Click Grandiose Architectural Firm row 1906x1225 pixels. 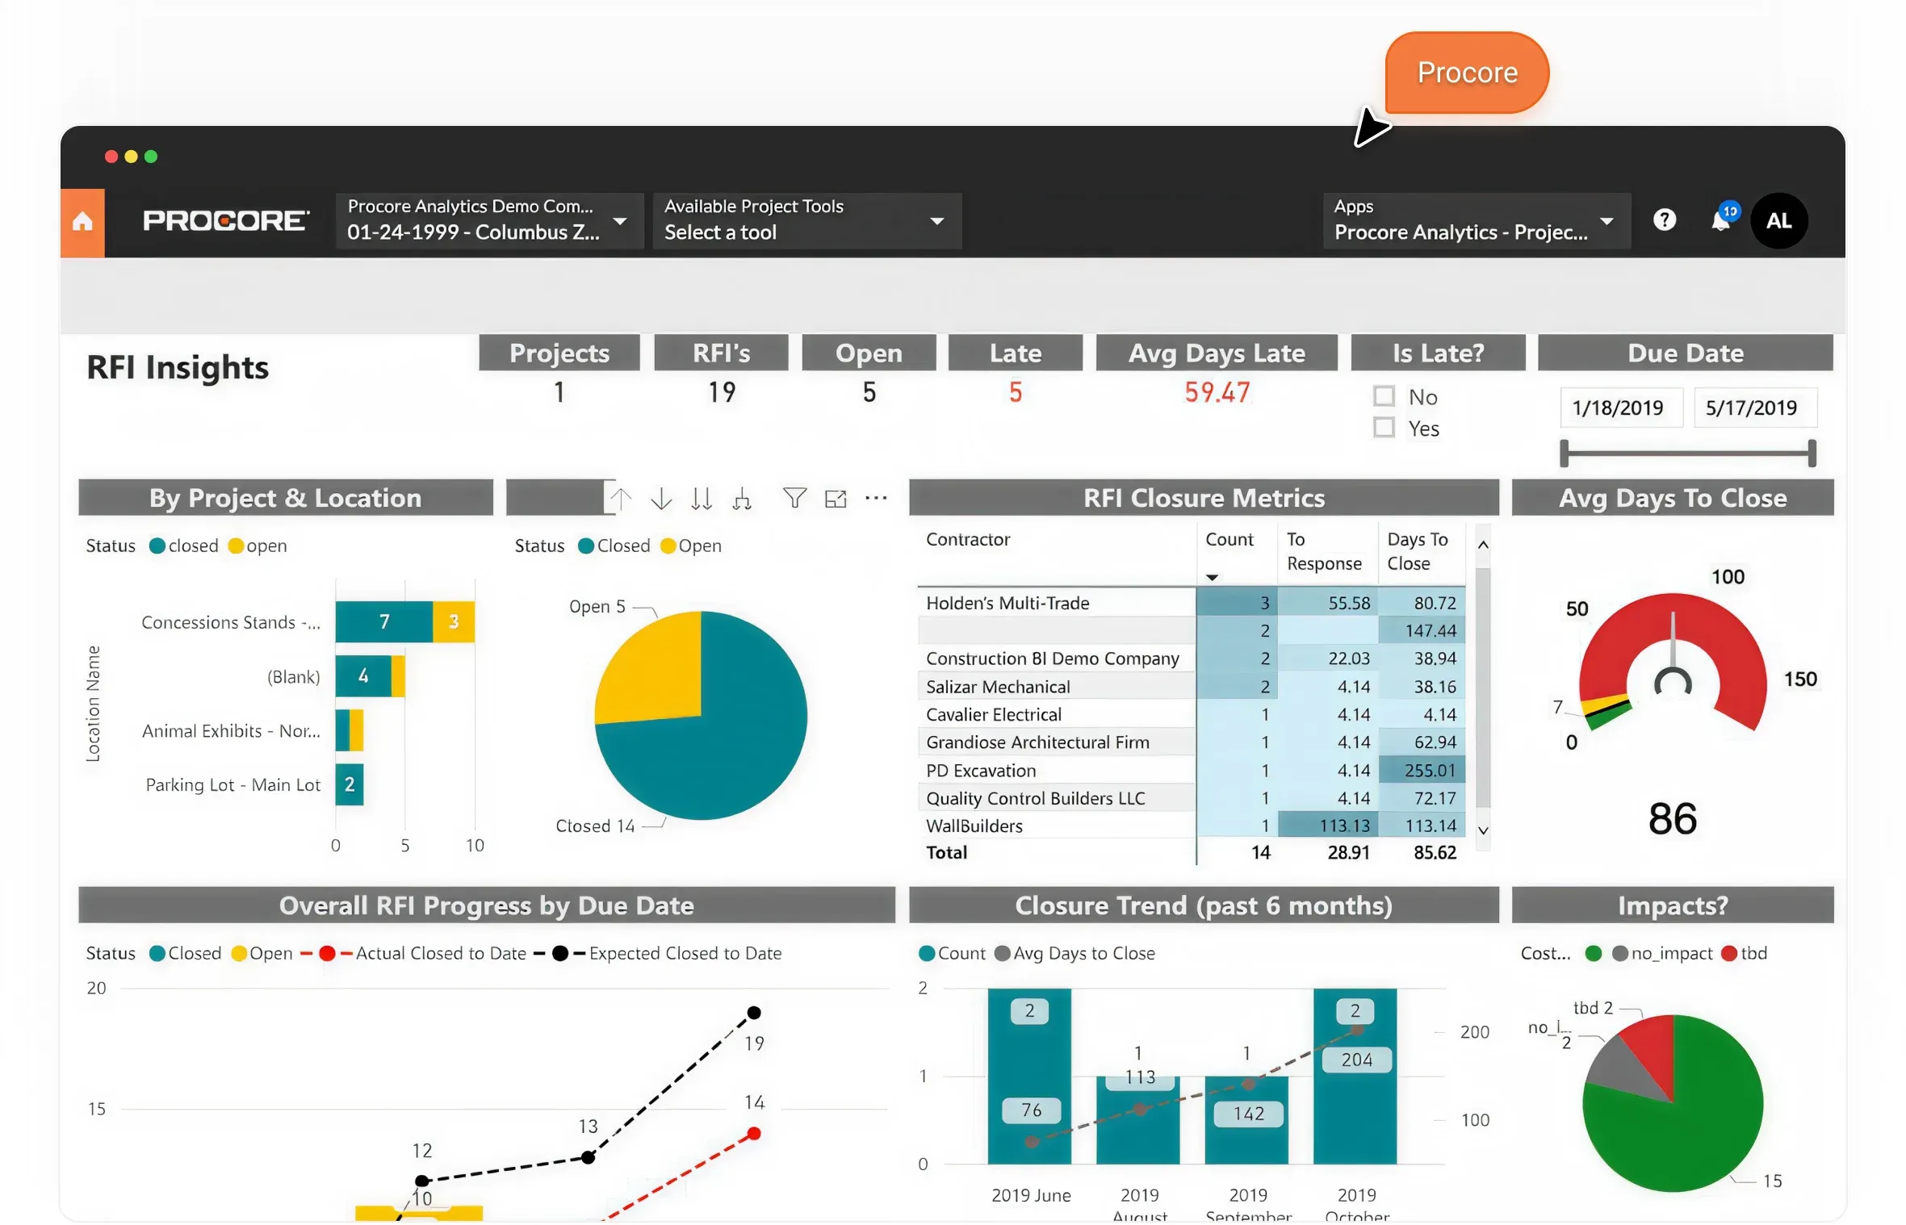[x=1192, y=742]
